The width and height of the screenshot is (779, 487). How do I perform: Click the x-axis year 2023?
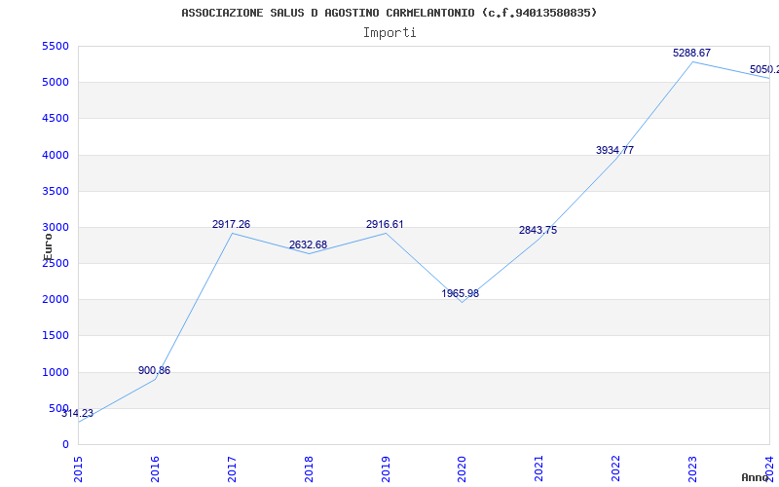click(692, 469)
